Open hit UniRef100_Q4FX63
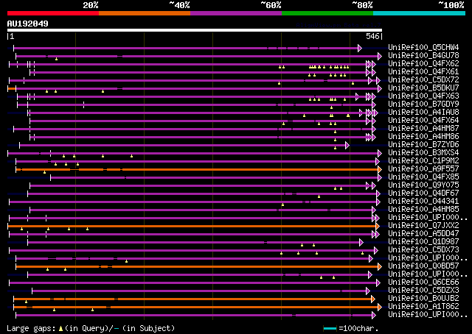 click(423, 96)
